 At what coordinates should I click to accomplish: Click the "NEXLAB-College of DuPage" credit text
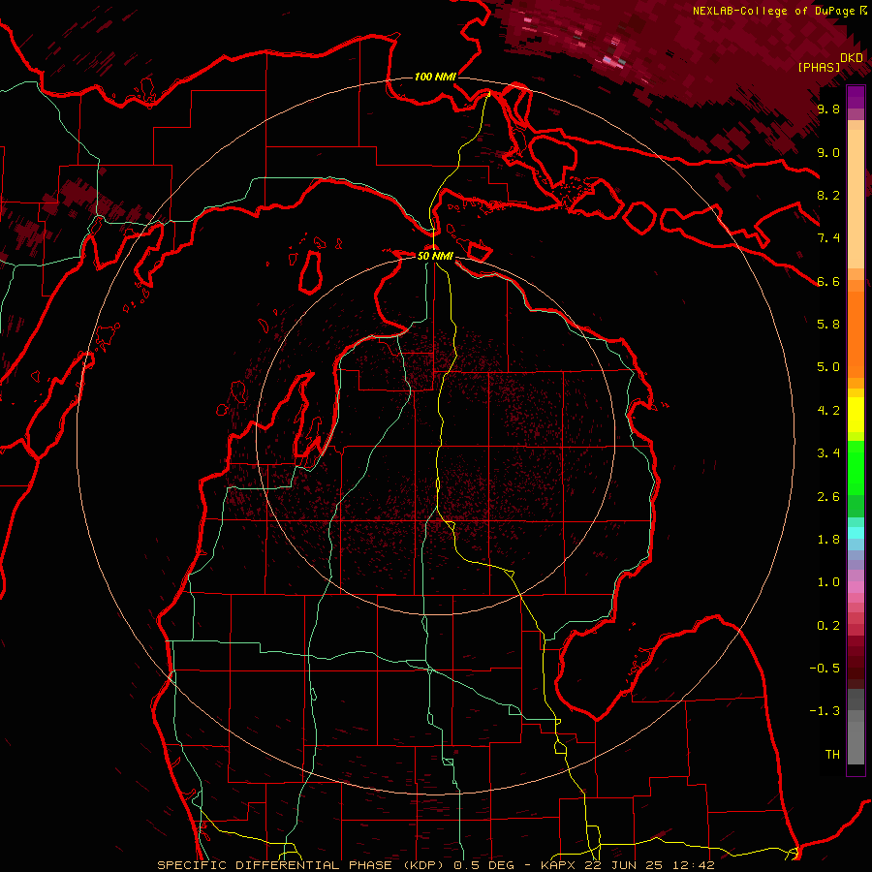[775, 11]
